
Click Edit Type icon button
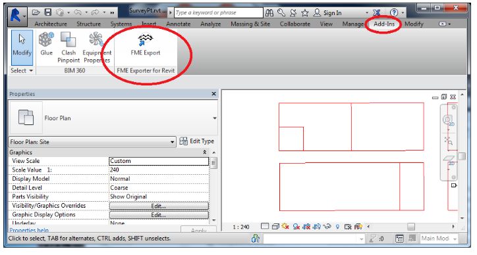[x=196, y=141]
